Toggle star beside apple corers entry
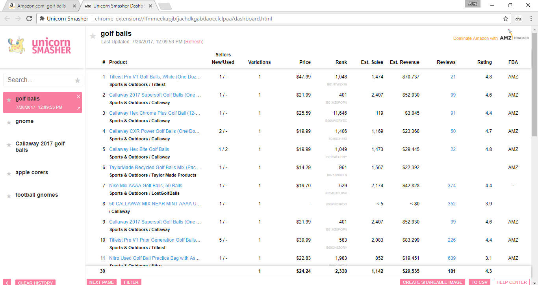This screenshot has width=538, height=285. [9, 174]
